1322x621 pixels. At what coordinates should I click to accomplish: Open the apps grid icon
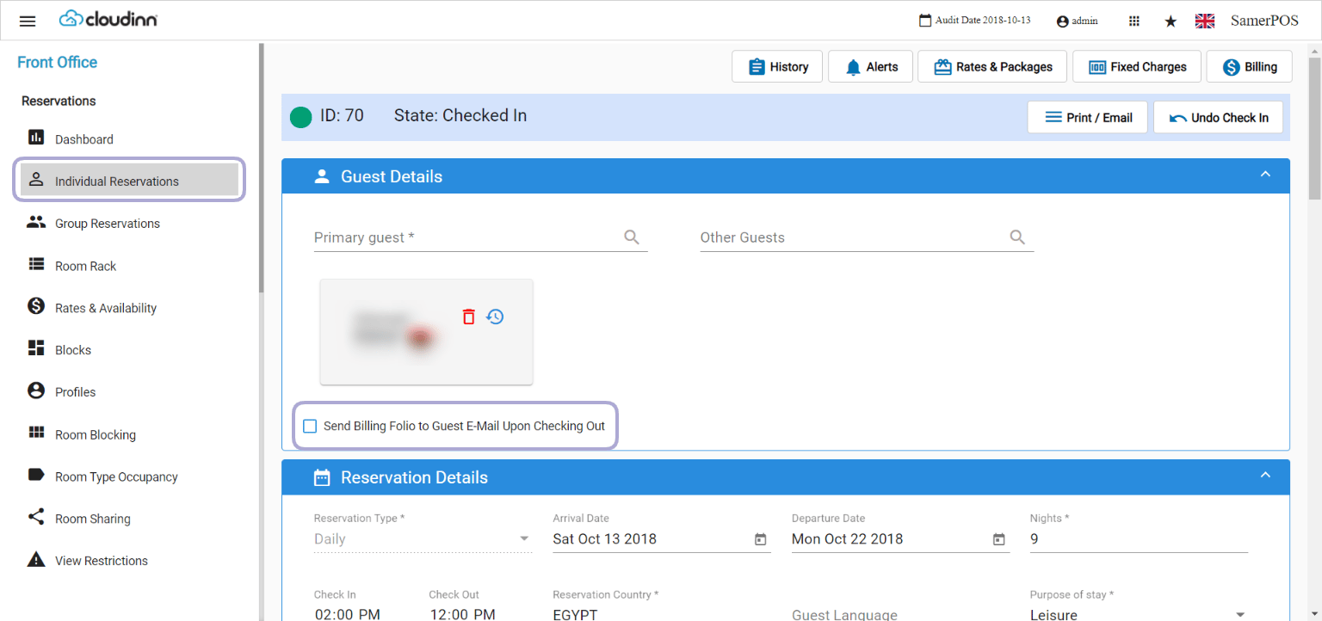pos(1134,21)
